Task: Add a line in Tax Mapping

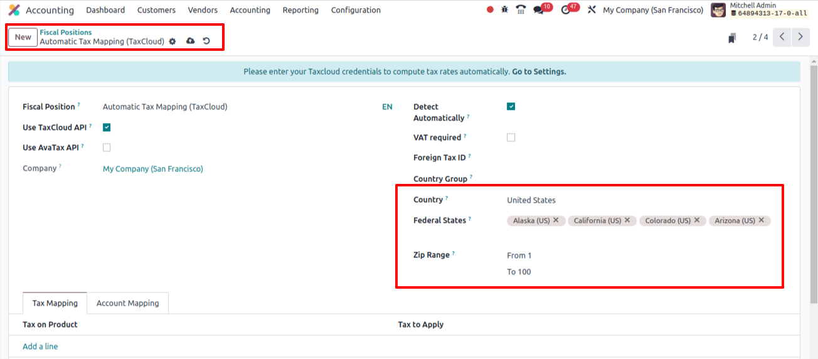Action: pos(40,346)
